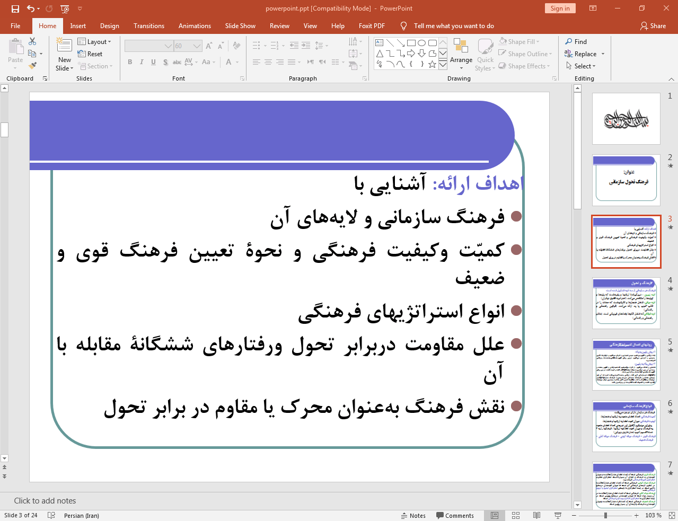
Task: Toggle Notes pane in status bar
Action: point(413,515)
